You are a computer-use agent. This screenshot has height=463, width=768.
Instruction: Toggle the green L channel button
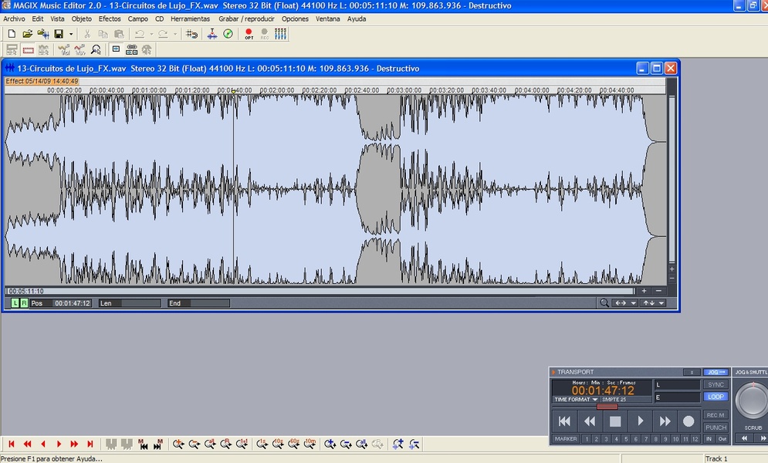click(x=15, y=303)
